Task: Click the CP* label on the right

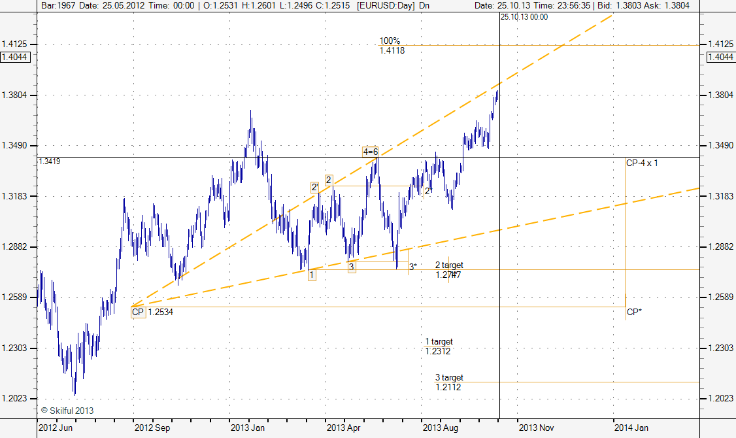Action: [x=633, y=312]
